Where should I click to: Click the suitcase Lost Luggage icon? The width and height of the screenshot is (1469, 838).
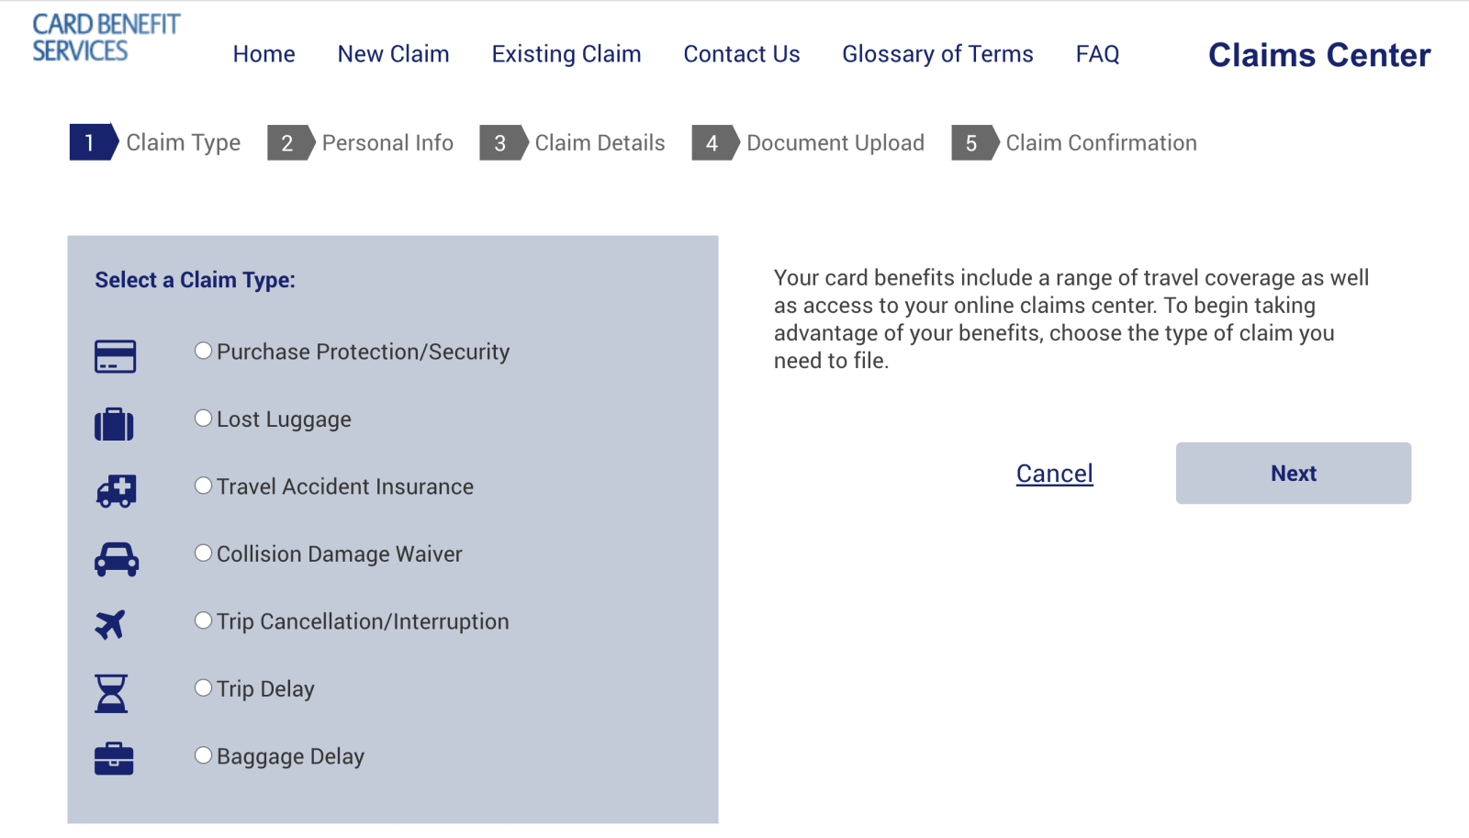(x=114, y=424)
